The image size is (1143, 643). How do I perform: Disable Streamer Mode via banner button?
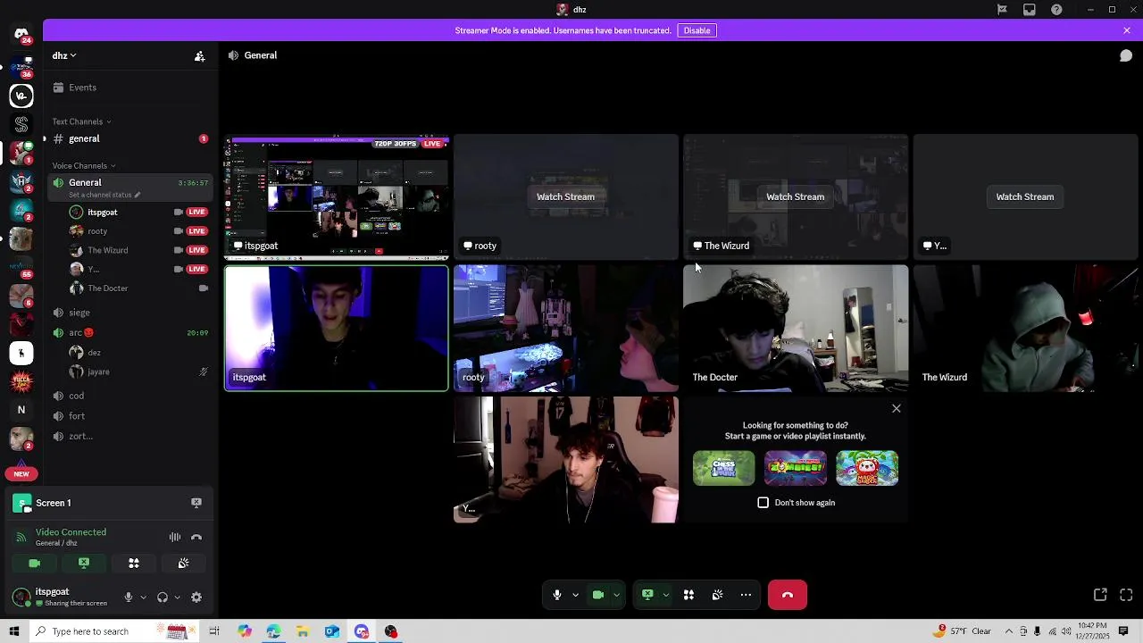tap(697, 30)
